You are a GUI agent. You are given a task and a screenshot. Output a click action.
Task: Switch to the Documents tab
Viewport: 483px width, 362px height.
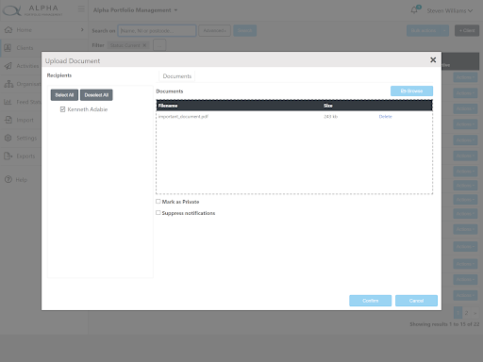point(177,76)
